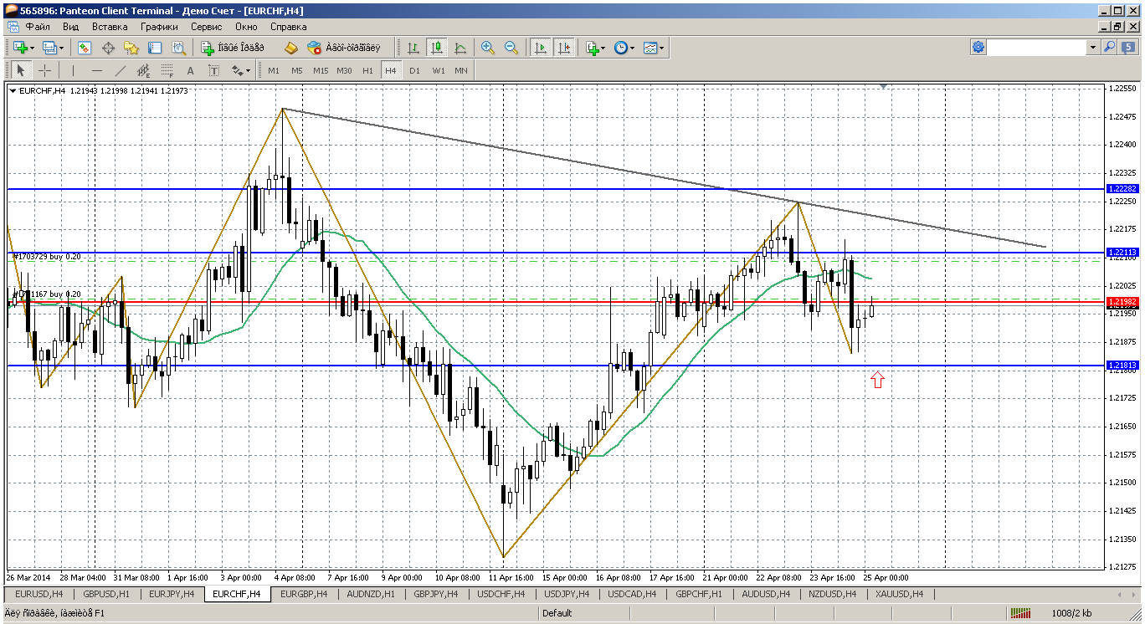Image resolution: width=1145 pixels, height=624 pixels.
Task: Click the Default profile in status bar
Action: click(x=557, y=613)
